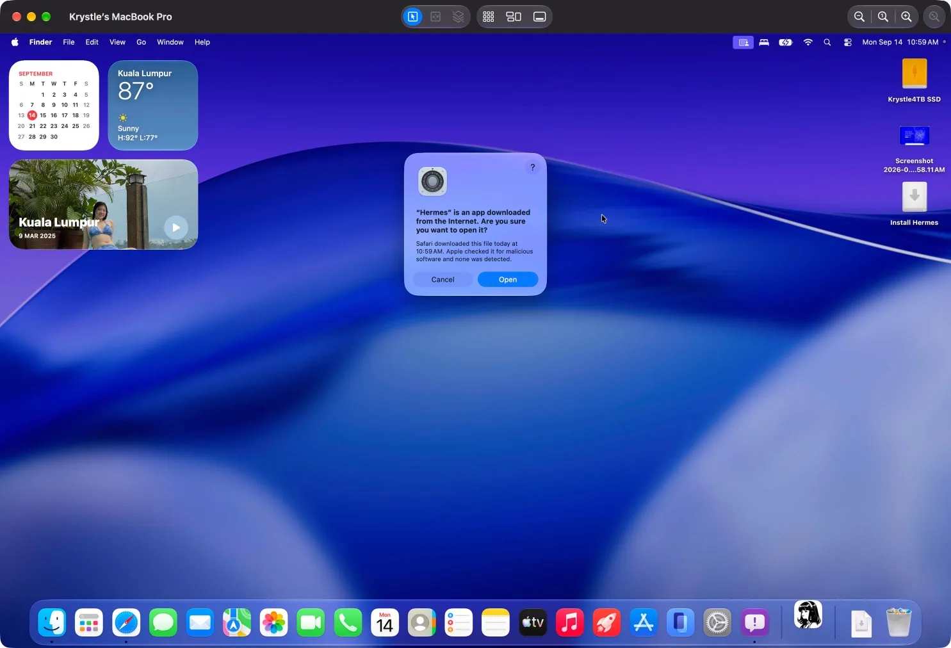The height and width of the screenshot is (648, 951).
Task: Click date 14 in calendar widget
Action: tap(32, 115)
